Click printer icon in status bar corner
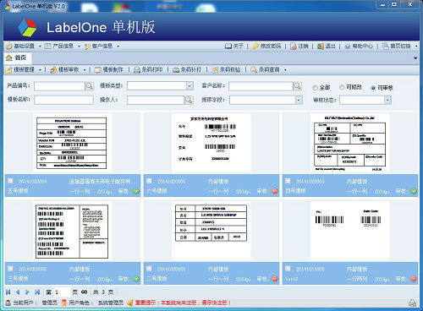The image size is (423, 311). click(413, 303)
